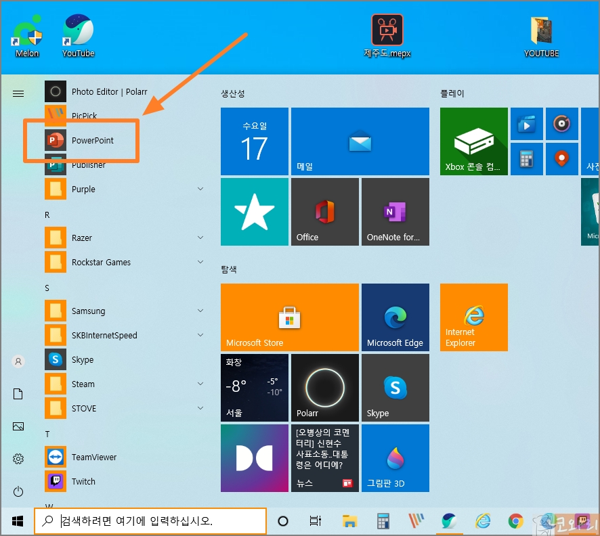Select the YOUTUBE desktop folder
This screenshot has width=600, height=536.
point(541,37)
